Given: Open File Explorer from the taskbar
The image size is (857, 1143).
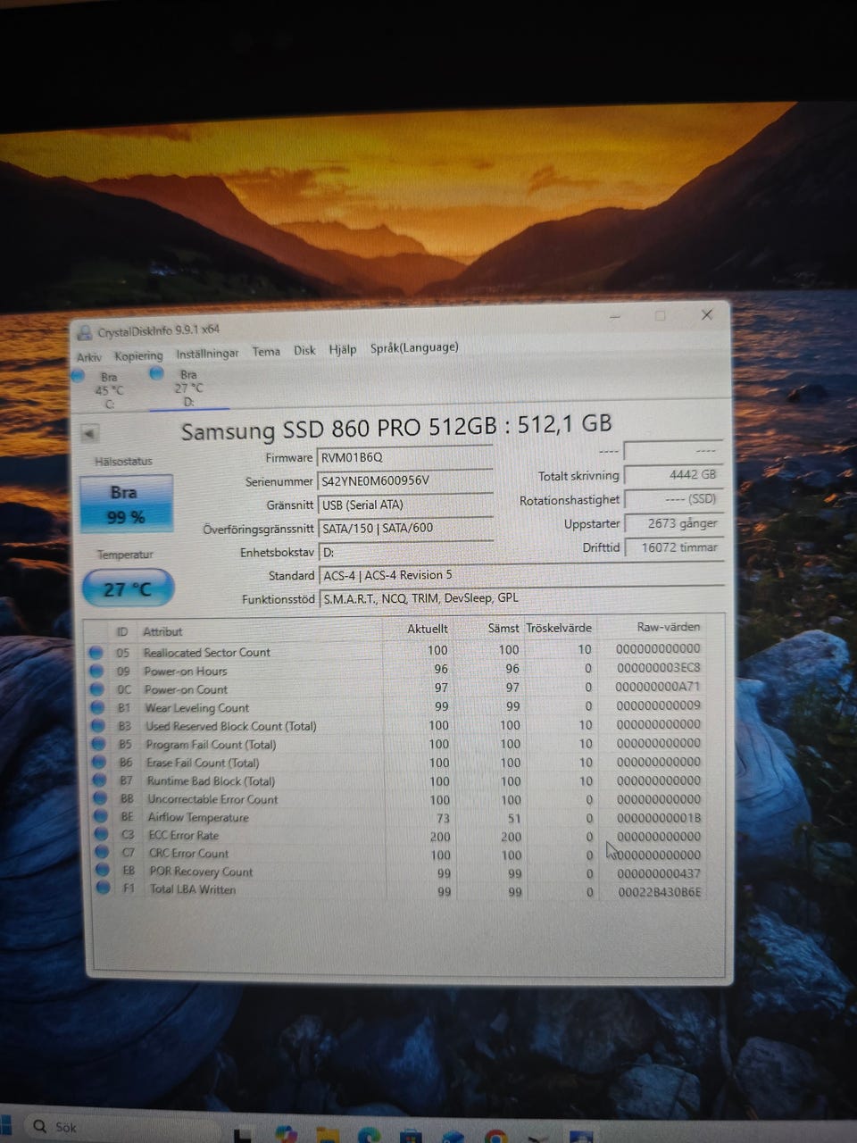Looking at the screenshot, I should pyautogui.click(x=327, y=1137).
